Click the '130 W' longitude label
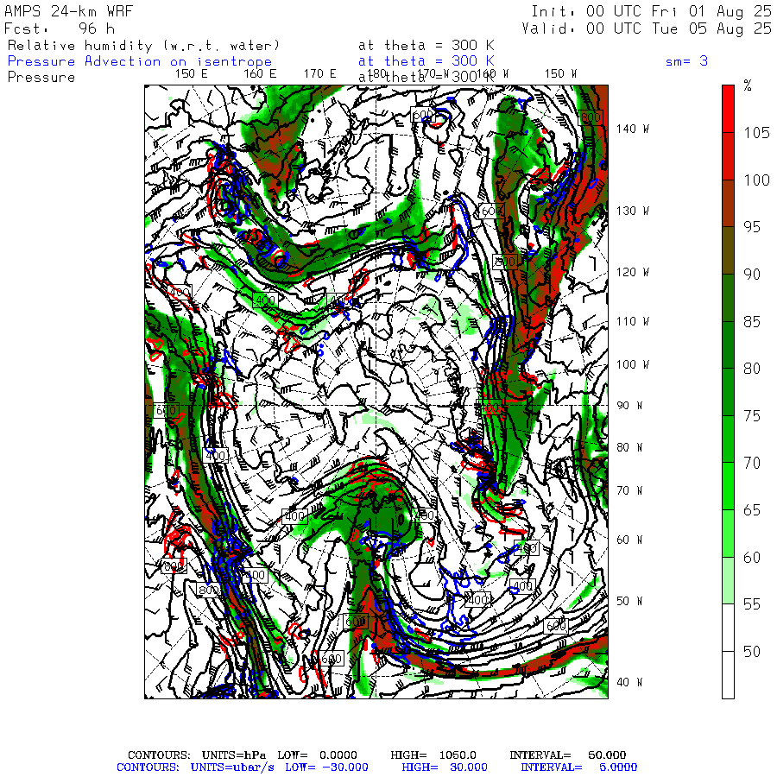This screenshot has height=777, width=777. (x=632, y=211)
